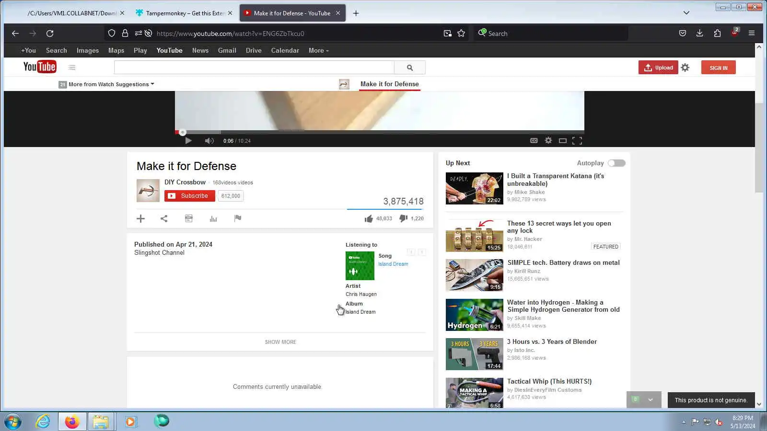This screenshot has width=767, height=431.
Task: Share the video using the share icon
Action: point(164,219)
